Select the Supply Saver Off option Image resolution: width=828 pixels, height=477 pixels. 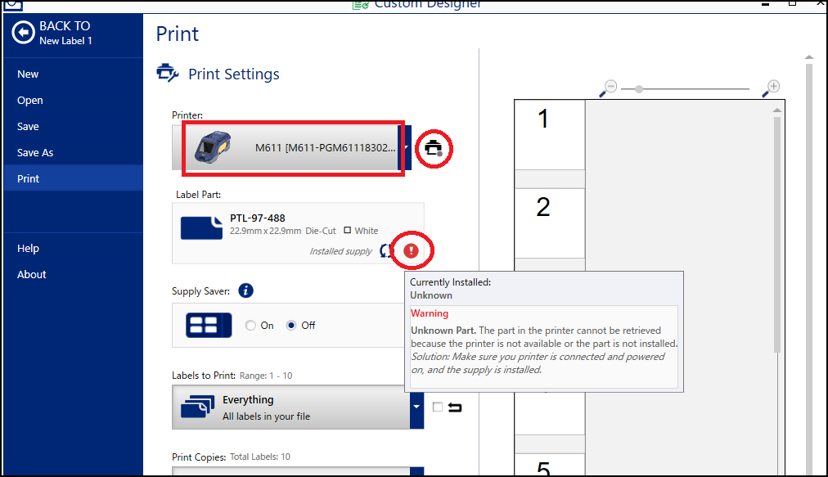(291, 326)
